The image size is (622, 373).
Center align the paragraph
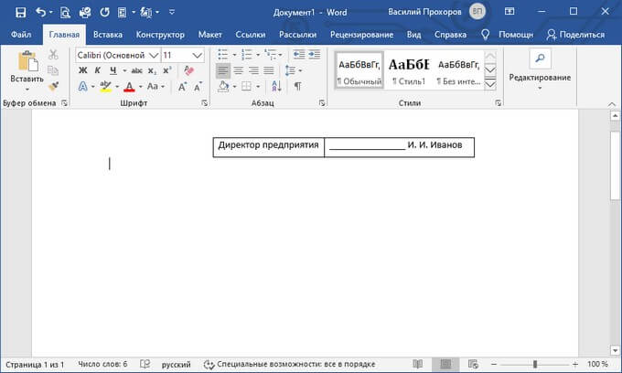[238, 70]
